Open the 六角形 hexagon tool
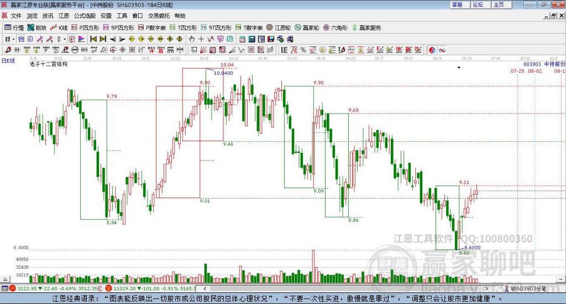 [x=336, y=28]
